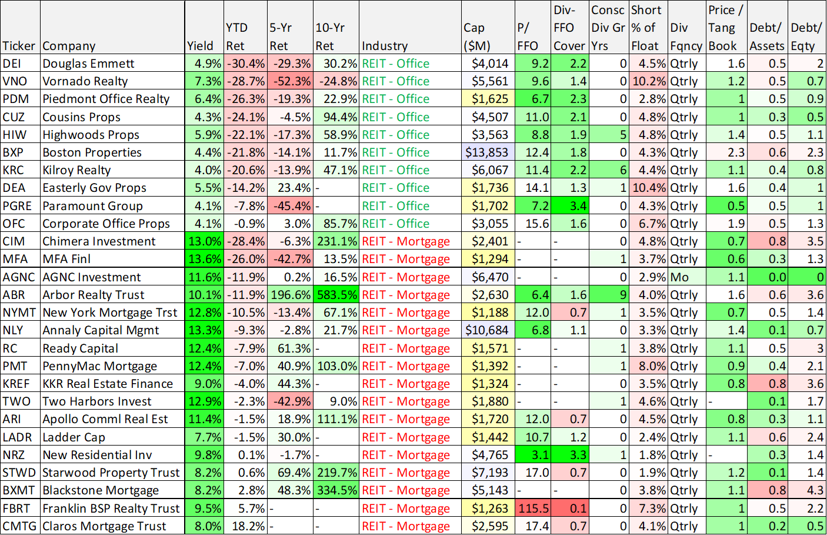Click Claros Mortgage YTD return 18.2%
The width and height of the screenshot is (827, 535).
pyautogui.click(x=245, y=526)
